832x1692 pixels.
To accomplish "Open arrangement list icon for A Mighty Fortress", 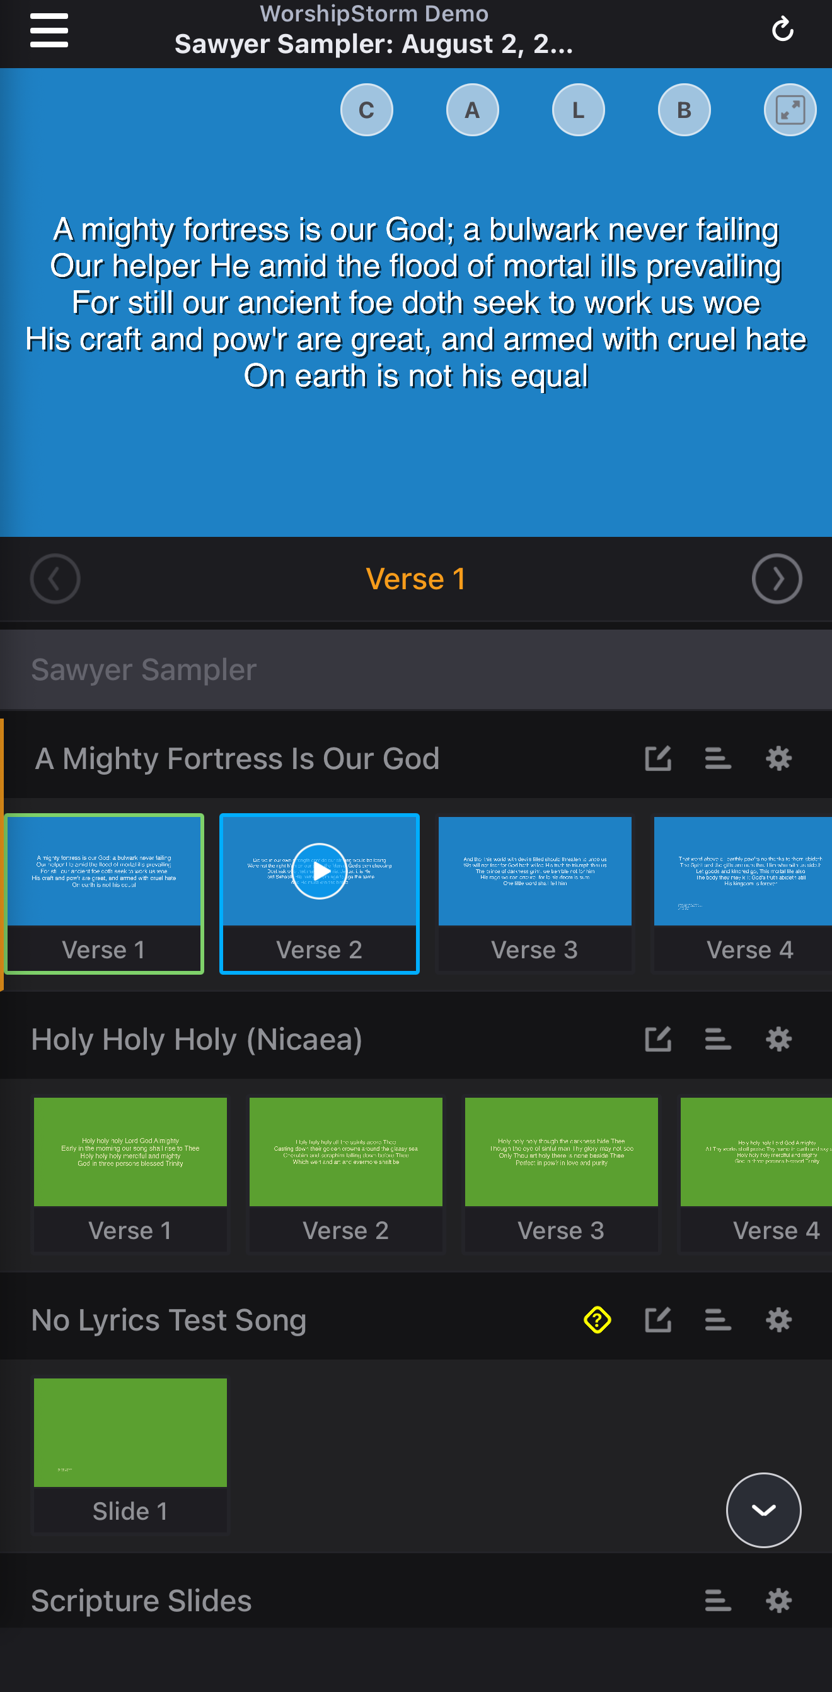I will [x=718, y=759].
